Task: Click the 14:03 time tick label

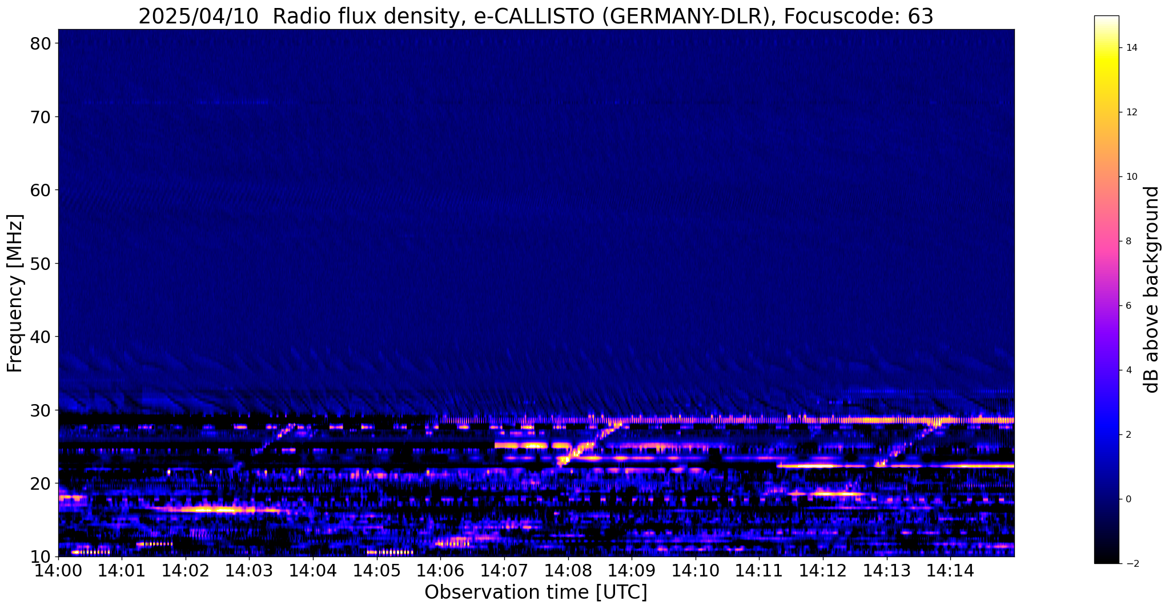Action: point(249,571)
